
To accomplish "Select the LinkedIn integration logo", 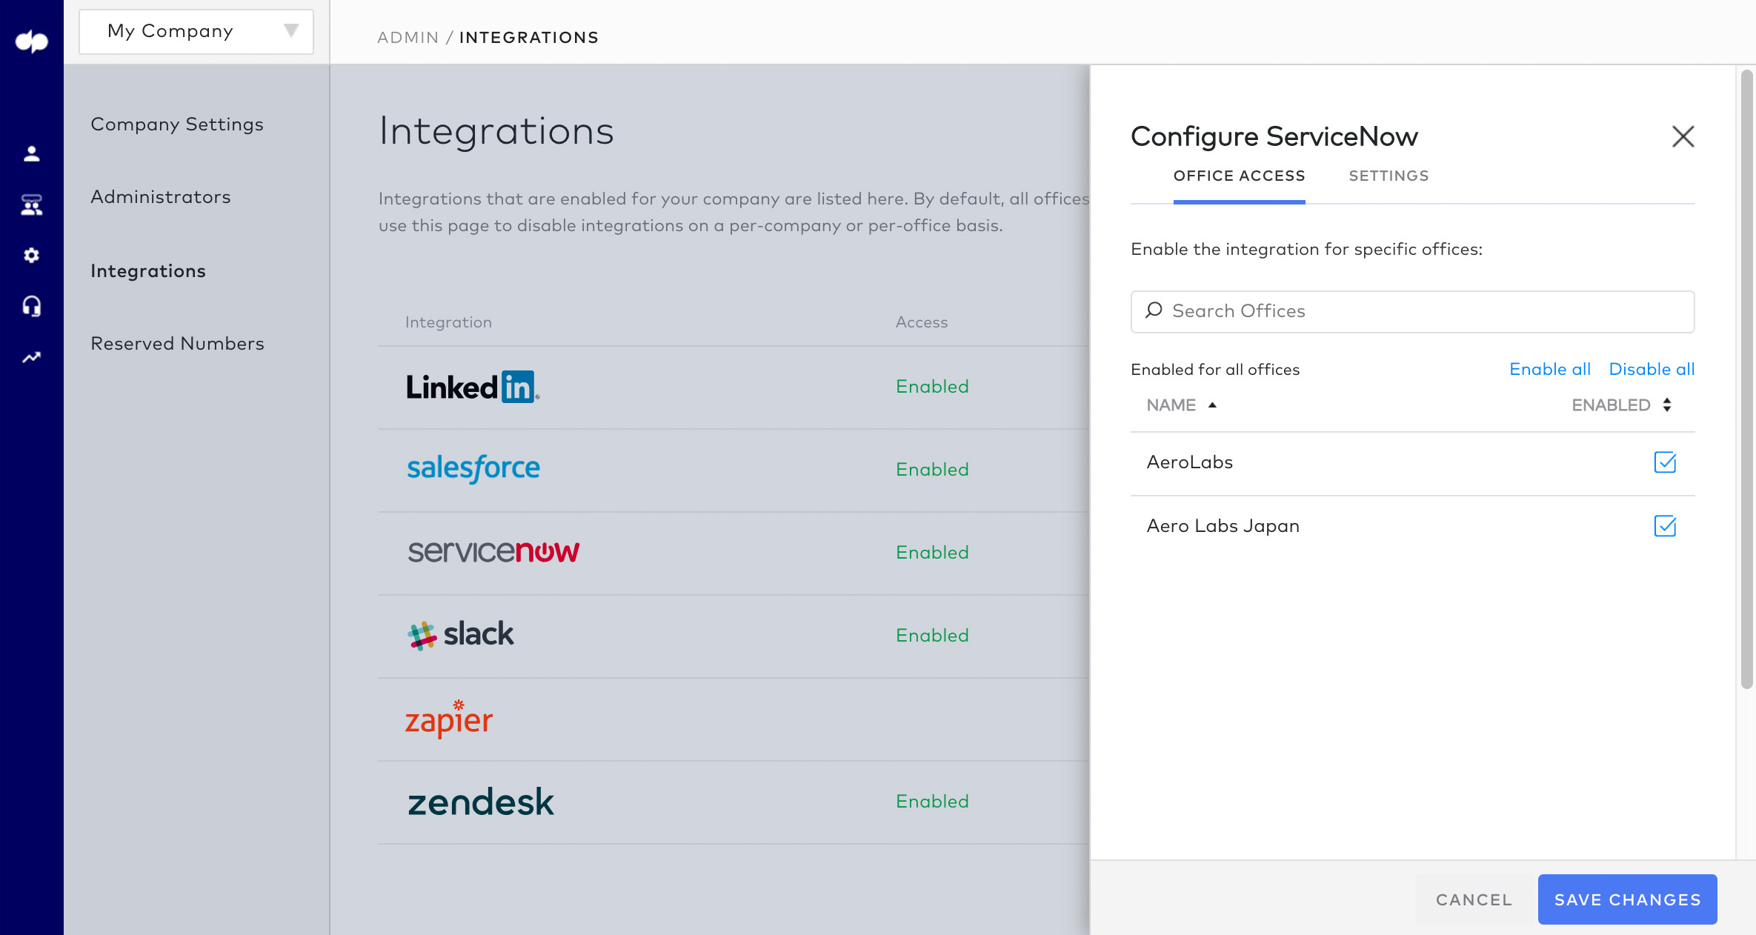I will click(473, 387).
